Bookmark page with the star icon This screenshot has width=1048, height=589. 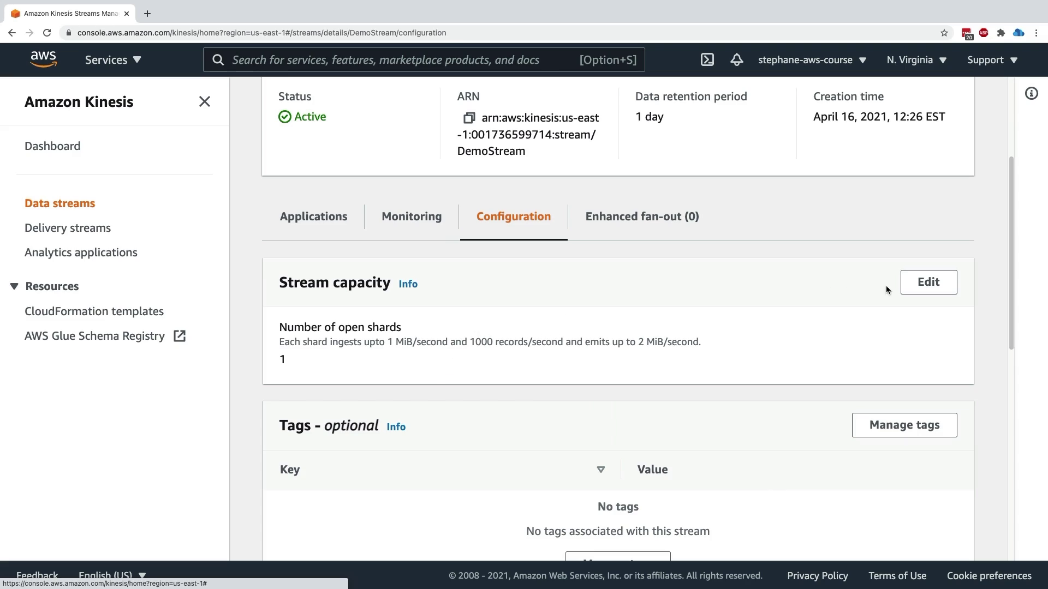pyautogui.click(x=944, y=33)
